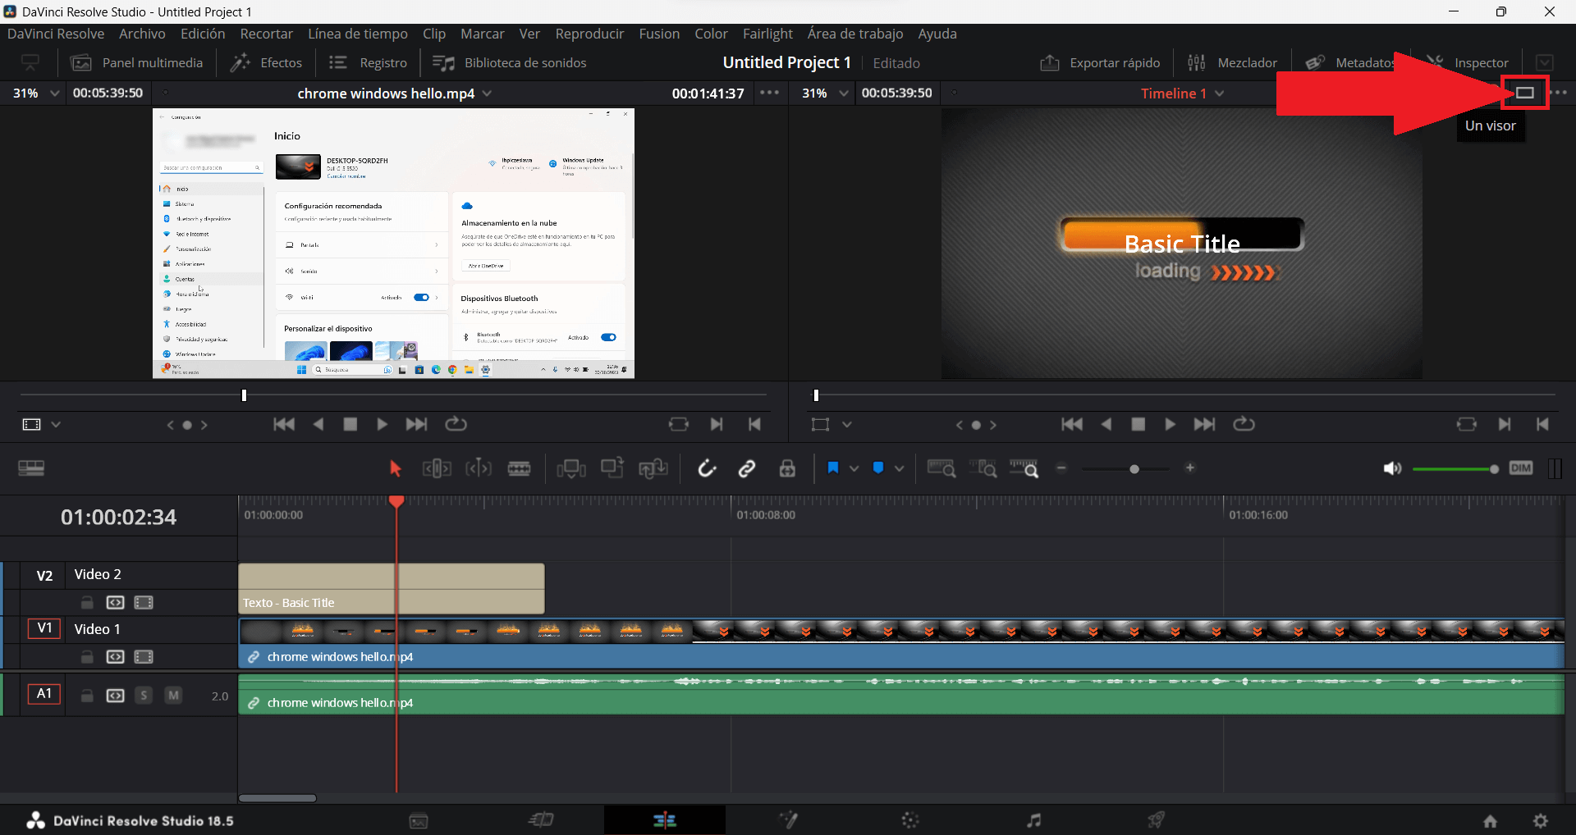Image resolution: width=1576 pixels, height=835 pixels.
Task: Lock the Video 2 track
Action: [x=87, y=603]
